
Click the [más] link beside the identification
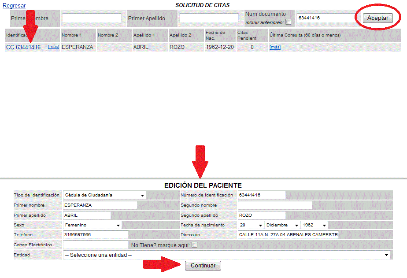pyautogui.click(x=53, y=47)
